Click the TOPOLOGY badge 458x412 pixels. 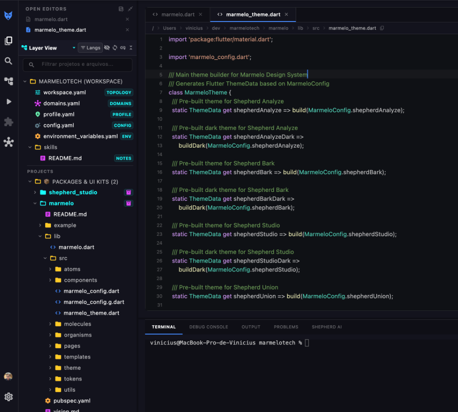[x=119, y=92]
